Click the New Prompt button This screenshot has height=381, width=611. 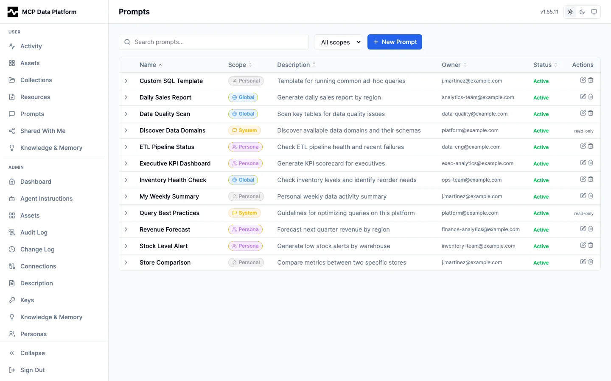point(395,42)
